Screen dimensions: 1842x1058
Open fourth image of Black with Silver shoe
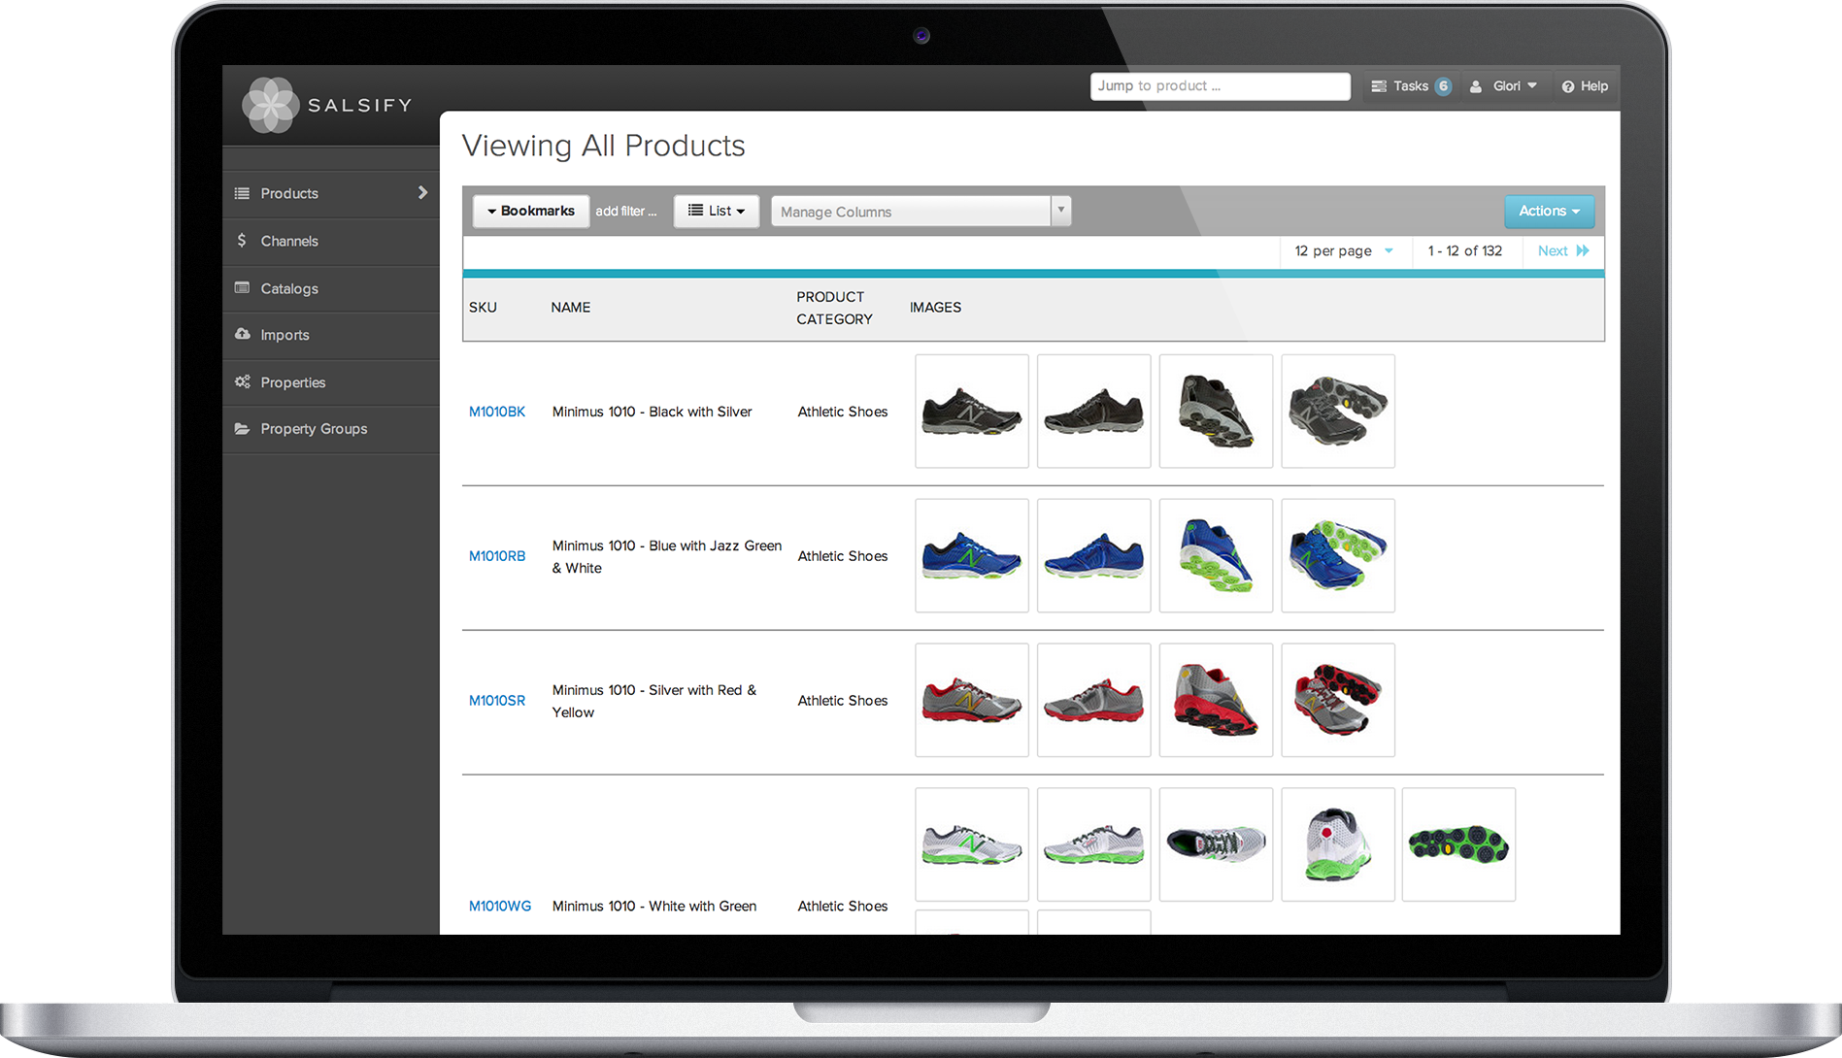[1339, 412]
